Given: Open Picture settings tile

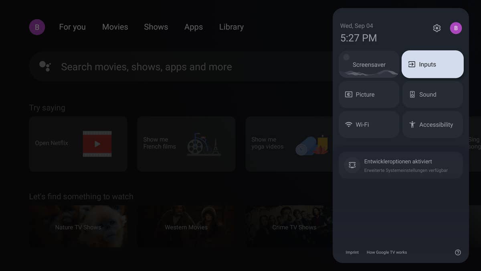Looking at the screenshot, I should tap(369, 94).
